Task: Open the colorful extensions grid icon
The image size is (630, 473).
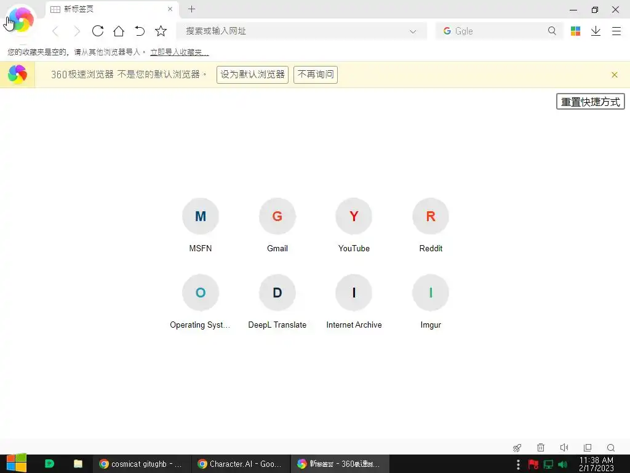Action: point(575,31)
